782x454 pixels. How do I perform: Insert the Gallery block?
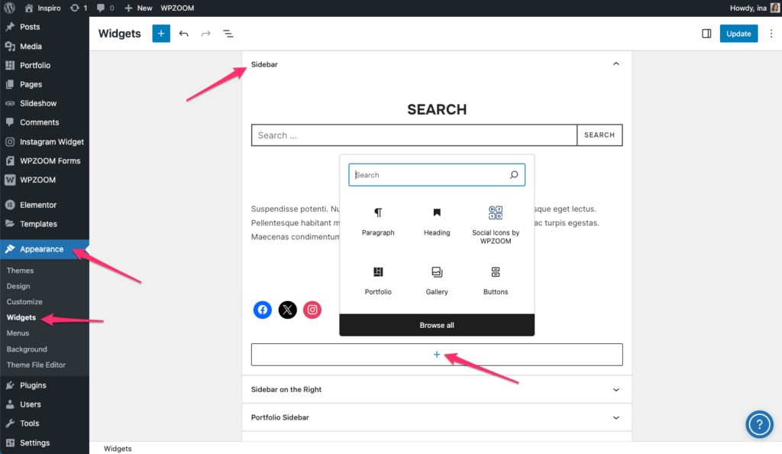coord(437,281)
